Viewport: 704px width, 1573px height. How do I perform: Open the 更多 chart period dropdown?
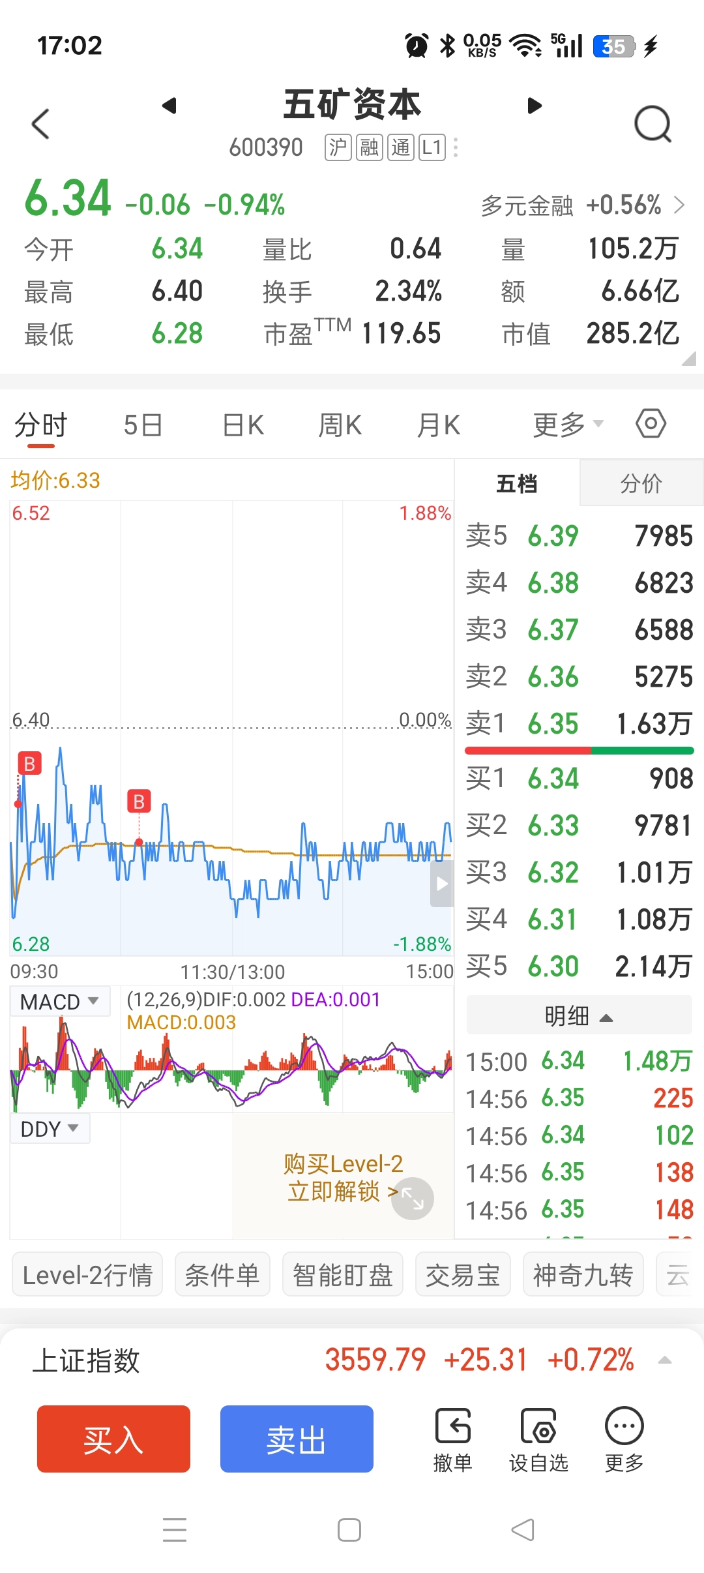coord(568,425)
